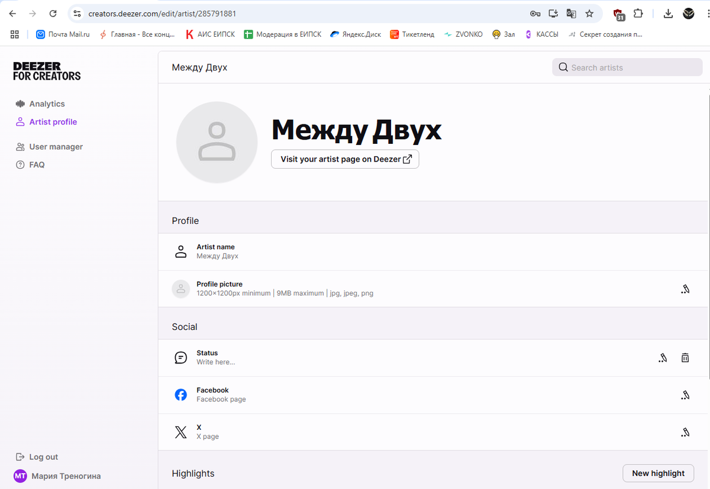The image size is (710, 489).
Task: Open the ad blocker extension icon
Action: (x=619, y=14)
